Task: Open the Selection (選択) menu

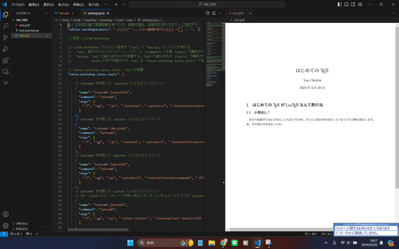Action: 48,4
